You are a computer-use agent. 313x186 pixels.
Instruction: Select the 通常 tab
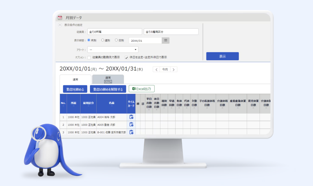pos(75,79)
